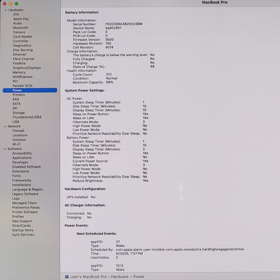Open Thunderbolt/USB4 entry
The height and width of the screenshot is (280, 280).
point(27,117)
